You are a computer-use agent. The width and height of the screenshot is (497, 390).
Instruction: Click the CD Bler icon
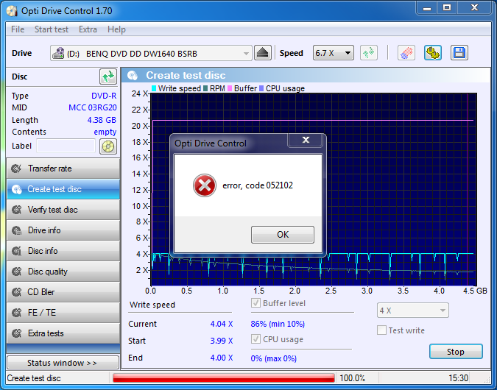tap(16, 292)
